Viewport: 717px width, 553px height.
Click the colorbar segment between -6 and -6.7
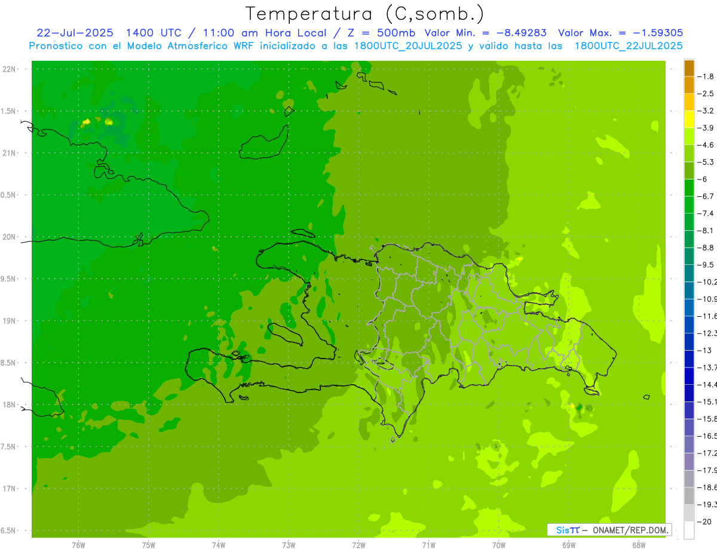(x=689, y=188)
